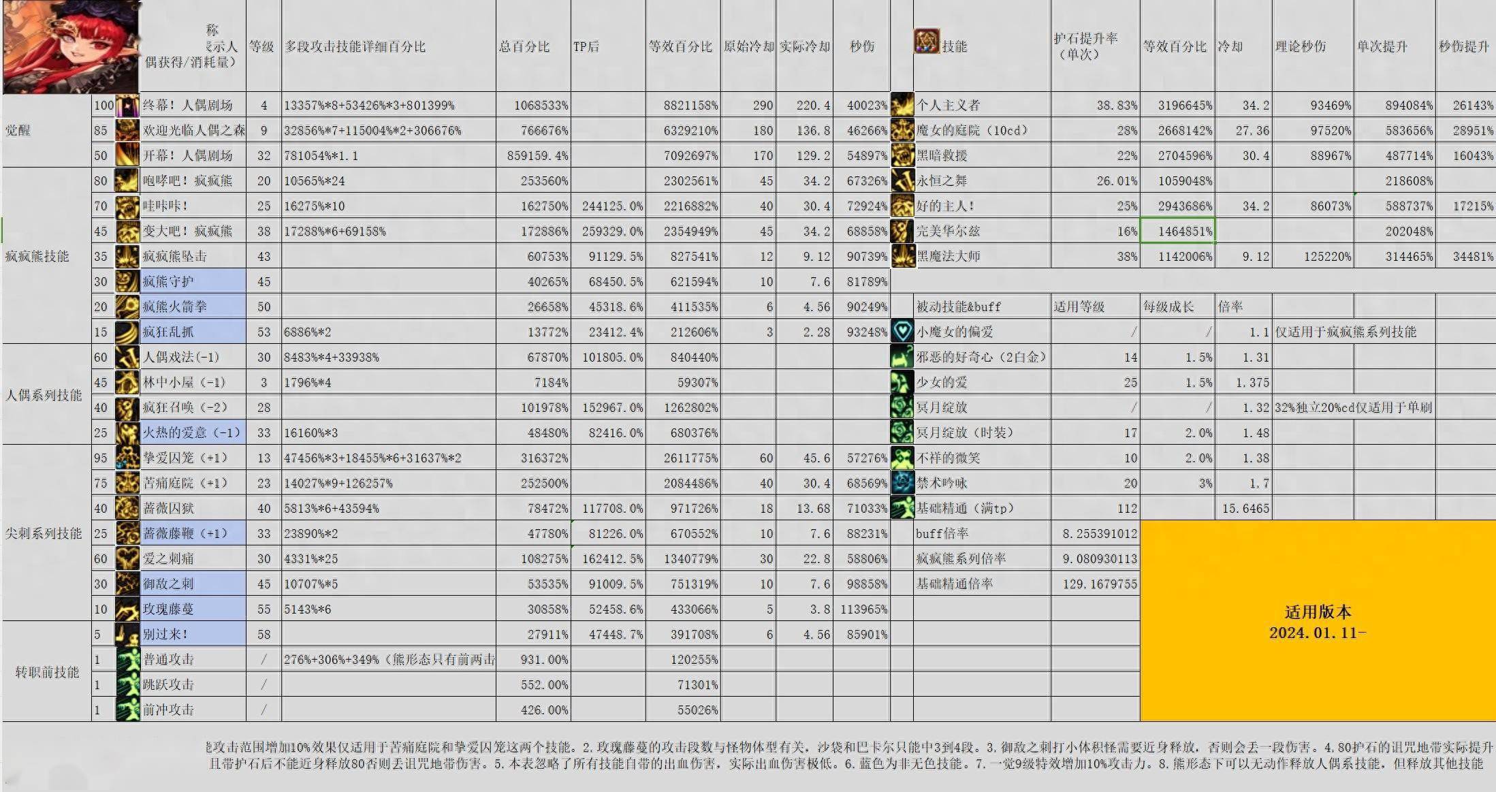Click the heart icon beside 小魔女的偏爱
Viewport: 1496px width, 792px height.
[902, 332]
